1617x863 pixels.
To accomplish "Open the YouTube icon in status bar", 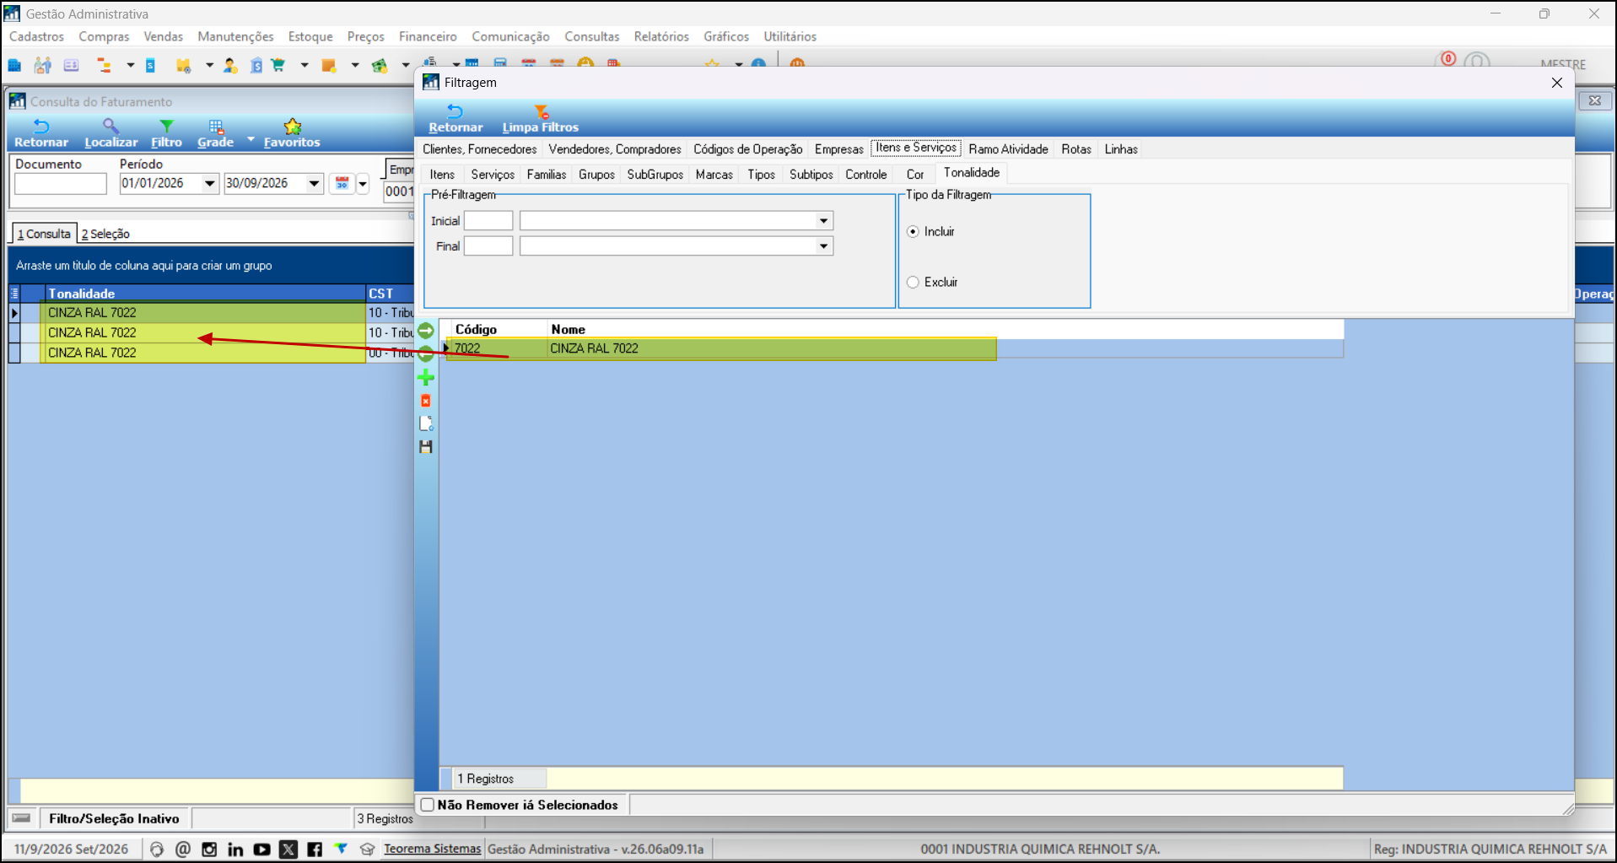I will coord(261,850).
